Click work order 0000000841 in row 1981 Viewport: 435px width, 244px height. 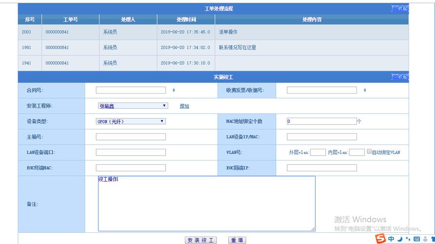pyautogui.click(x=57, y=47)
